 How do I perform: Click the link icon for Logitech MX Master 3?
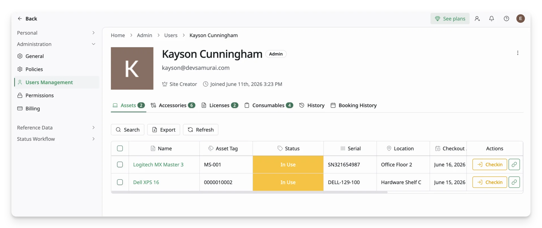click(x=514, y=165)
